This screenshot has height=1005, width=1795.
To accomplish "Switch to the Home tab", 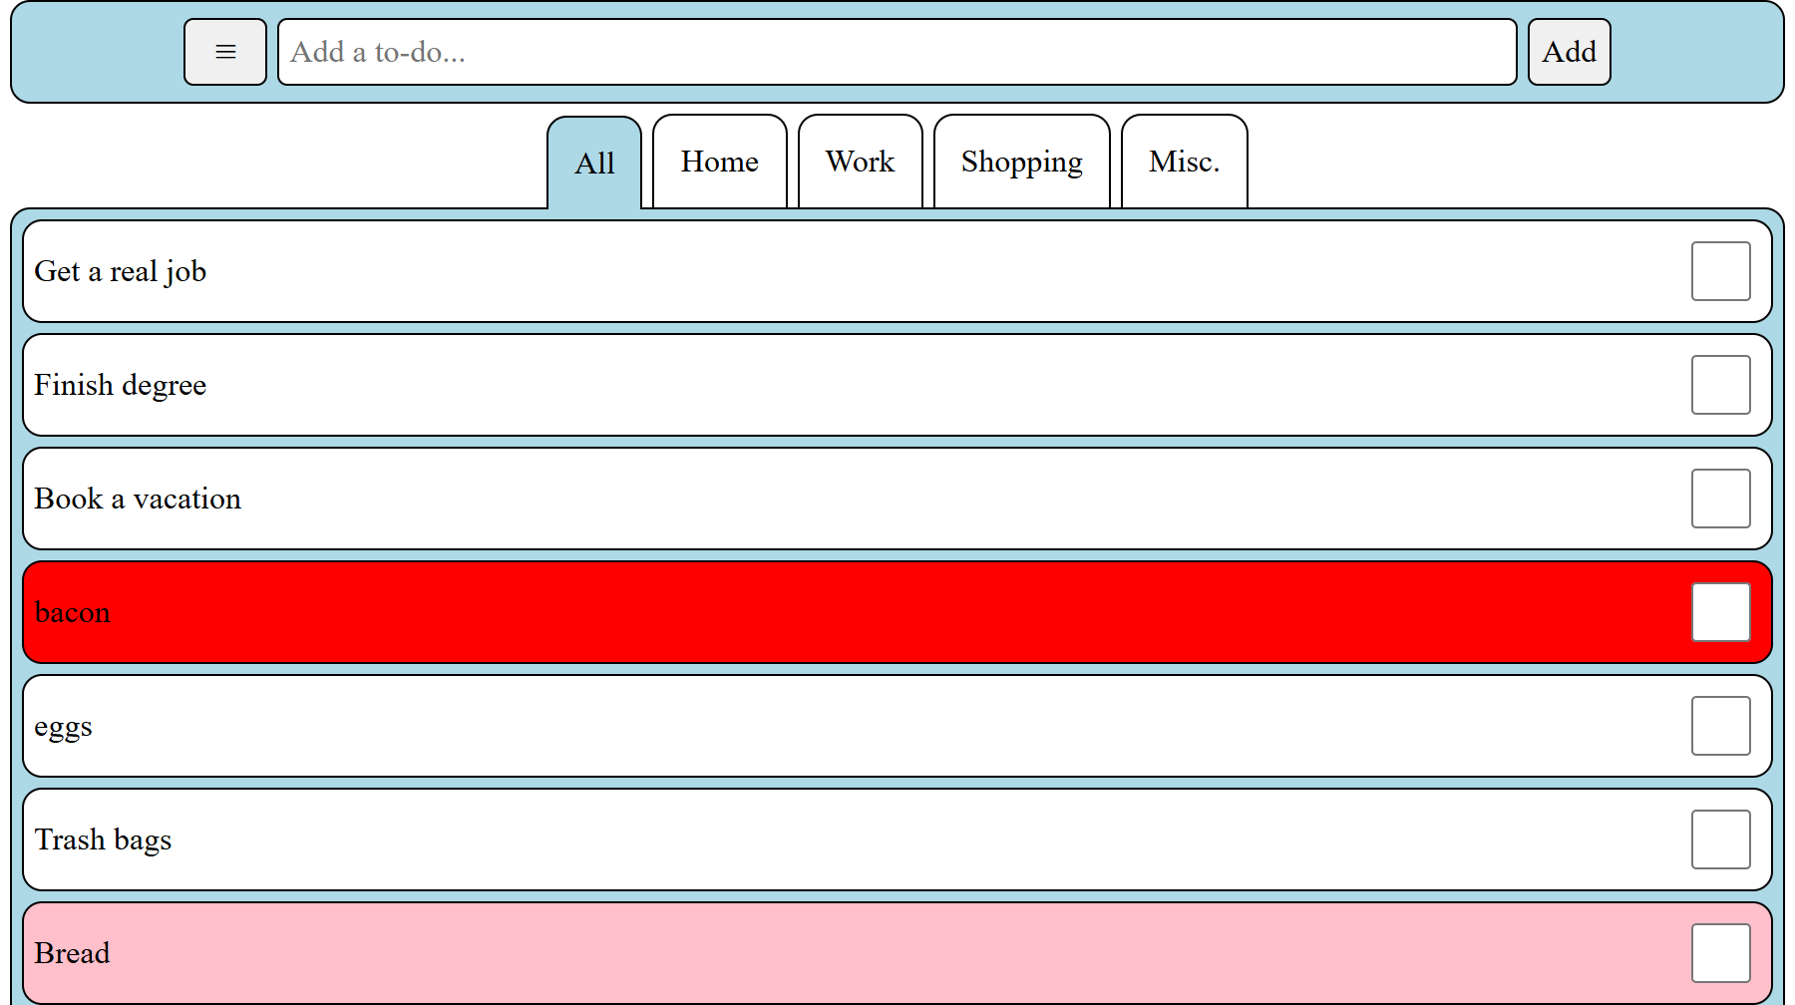I will click(x=719, y=162).
